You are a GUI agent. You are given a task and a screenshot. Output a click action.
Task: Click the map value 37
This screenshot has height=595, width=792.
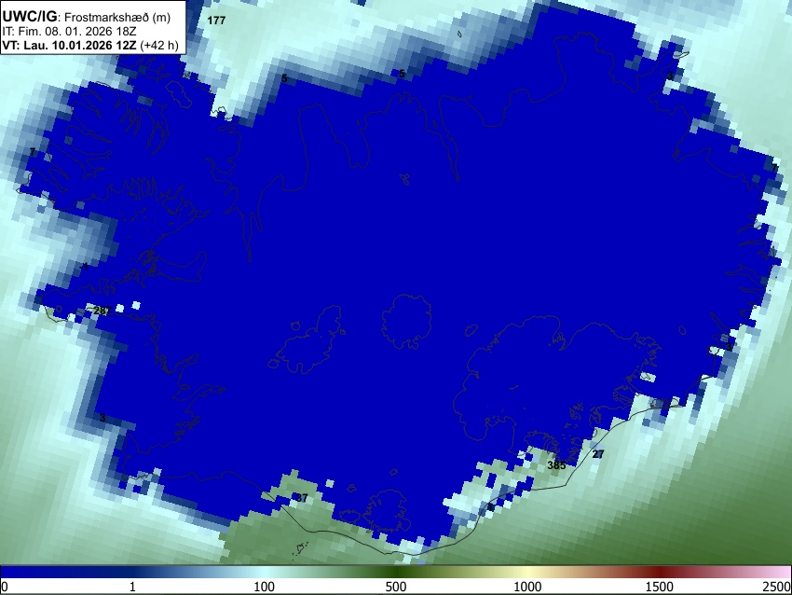coord(302,498)
